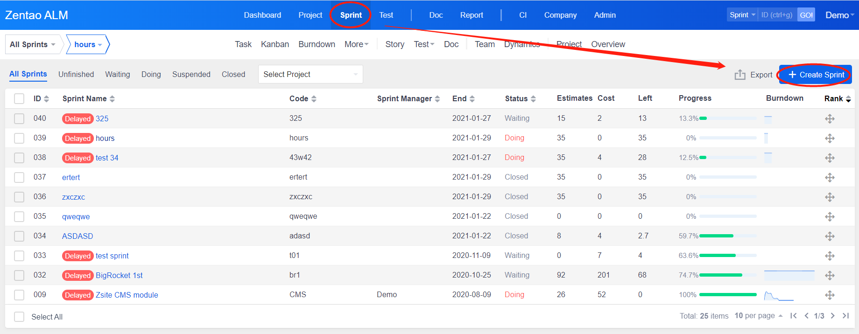Click the Create Sprint button
Screen dimensions: 859x334
[x=816, y=75]
